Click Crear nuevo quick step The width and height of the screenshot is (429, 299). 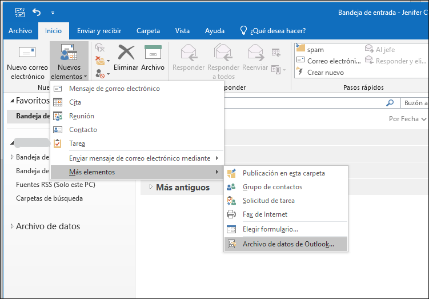click(x=325, y=73)
